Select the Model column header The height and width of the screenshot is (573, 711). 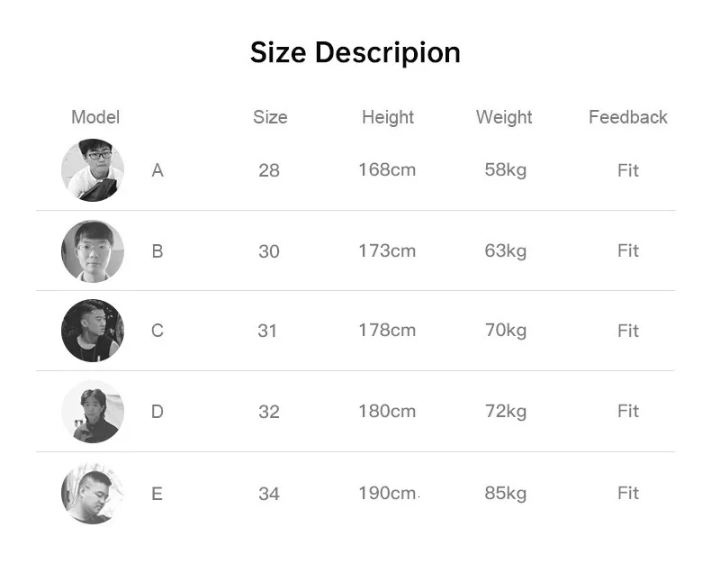click(x=95, y=117)
